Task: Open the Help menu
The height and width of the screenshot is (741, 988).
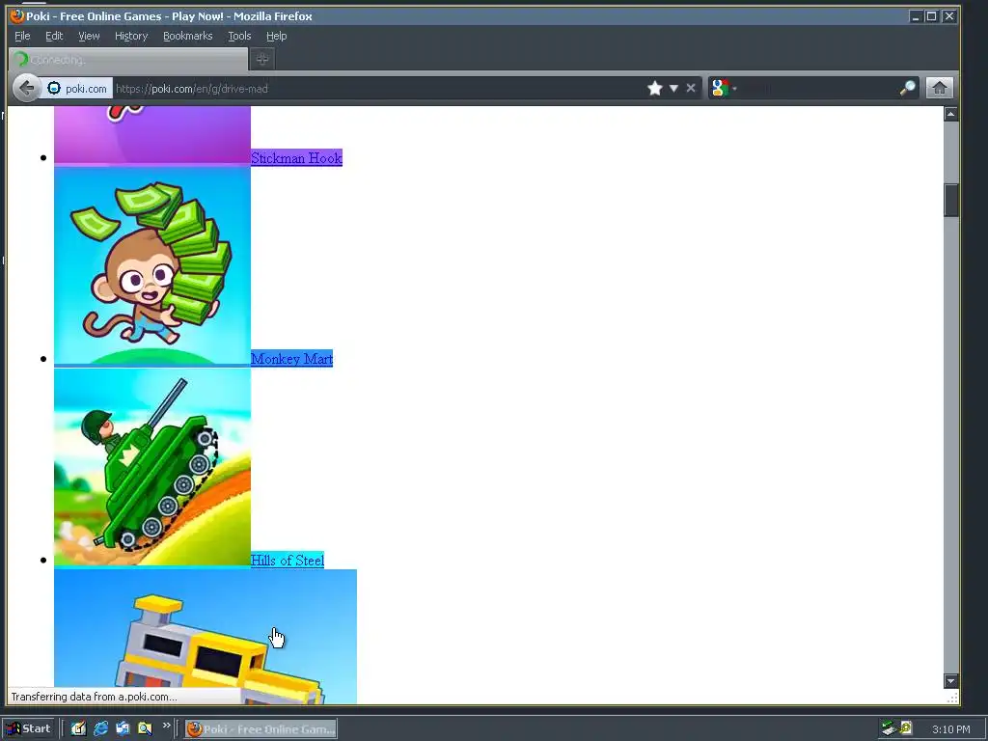Action: click(276, 36)
